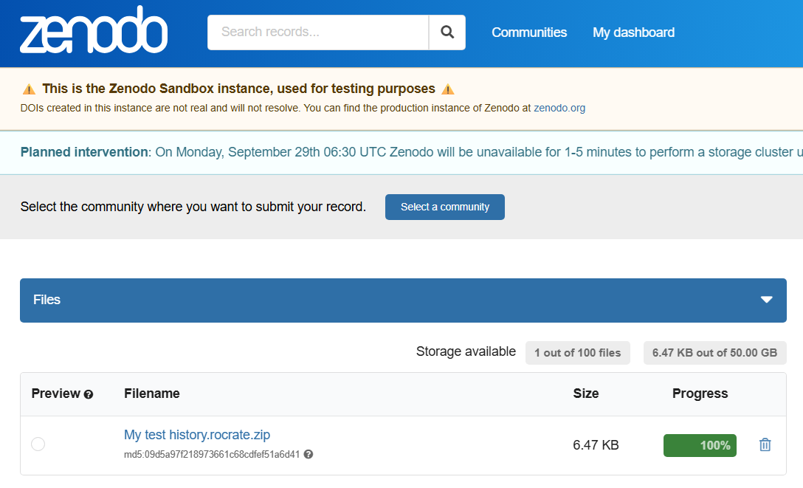The width and height of the screenshot is (803, 488).
Task: Click '6.47 KB out of 50.00 GB' label
Action: click(714, 353)
